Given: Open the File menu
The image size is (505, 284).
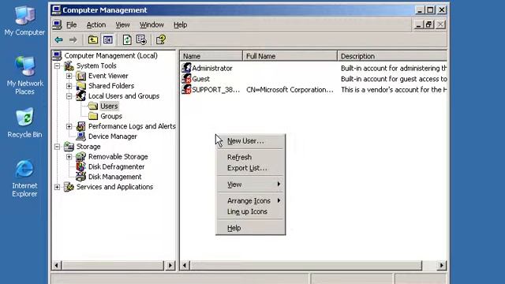Looking at the screenshot, I should 71,24.
